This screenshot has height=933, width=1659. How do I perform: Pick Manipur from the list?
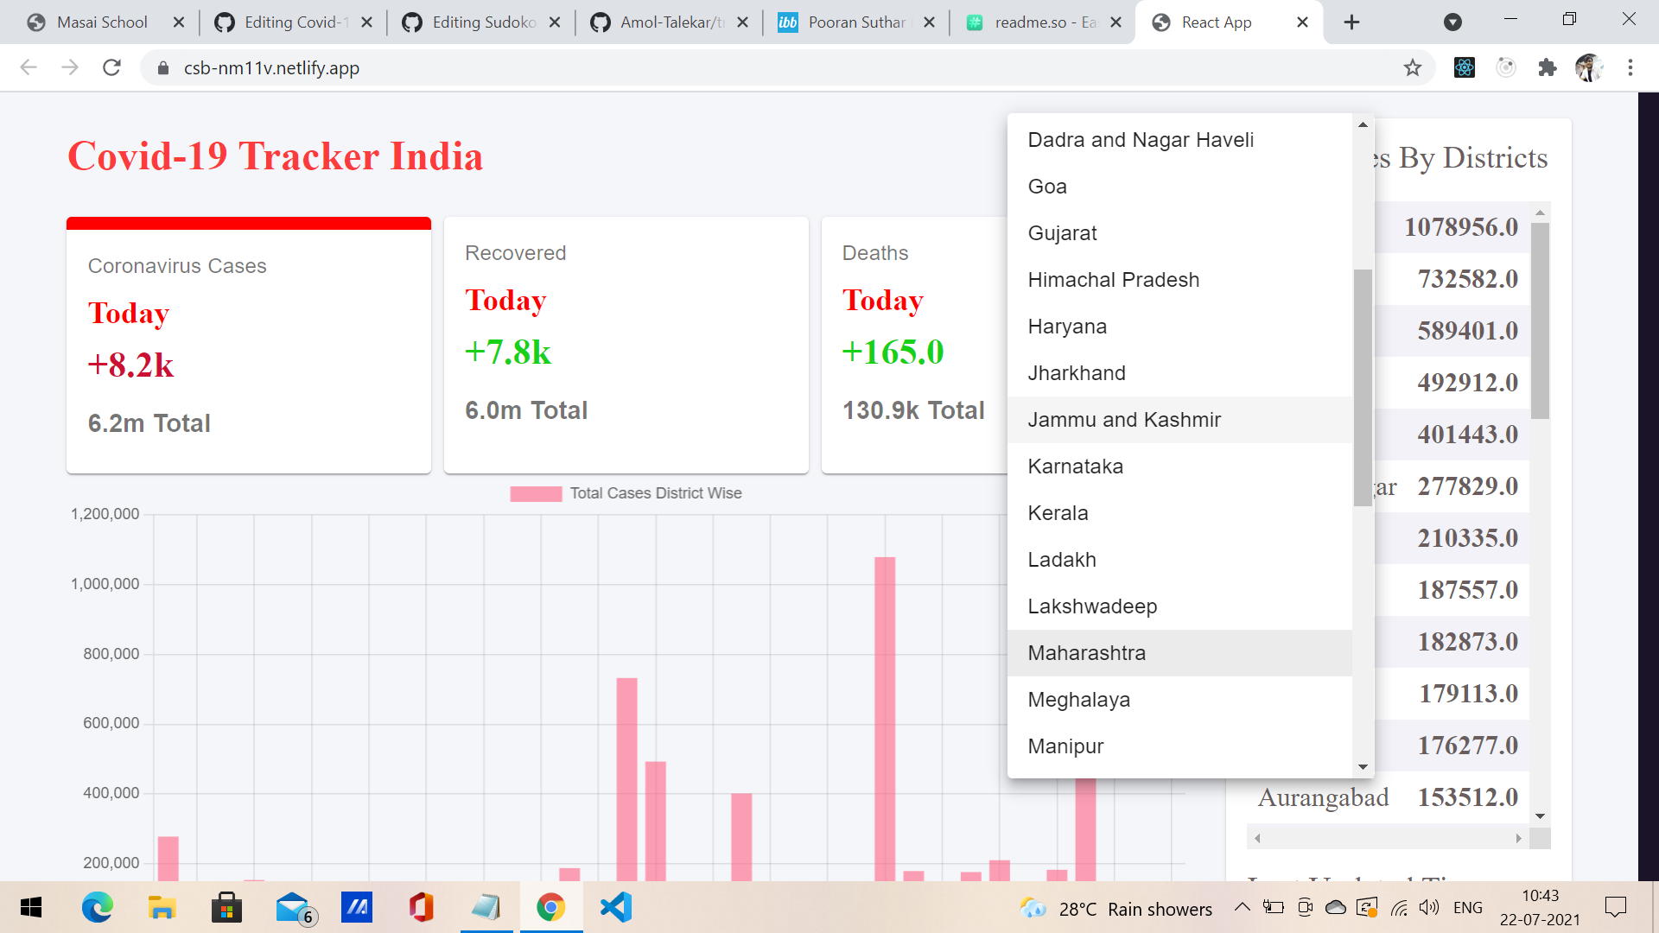pos(1179,746)
